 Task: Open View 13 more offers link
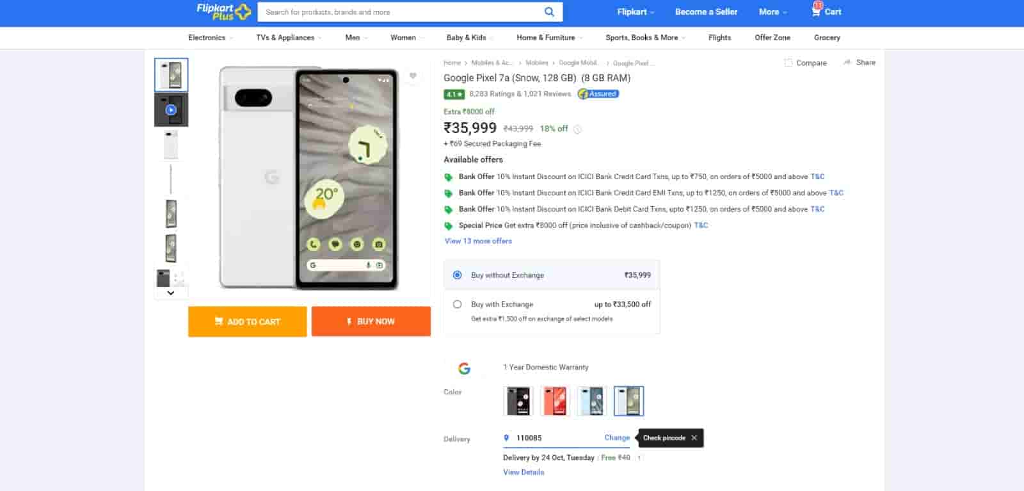[x=478, y=241]
